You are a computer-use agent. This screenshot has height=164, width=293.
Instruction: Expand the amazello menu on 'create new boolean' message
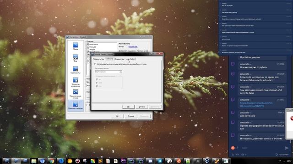[250, 87]
